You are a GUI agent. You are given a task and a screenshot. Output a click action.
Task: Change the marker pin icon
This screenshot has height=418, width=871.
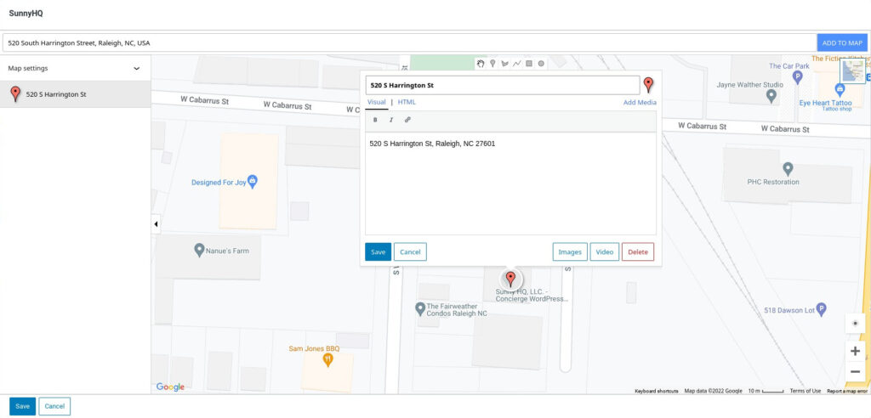[648, 85]
